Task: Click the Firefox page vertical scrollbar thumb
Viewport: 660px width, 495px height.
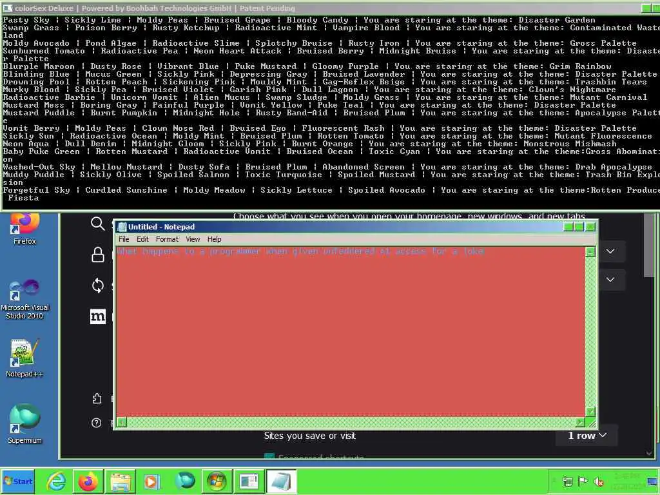Action: point(648,246)
